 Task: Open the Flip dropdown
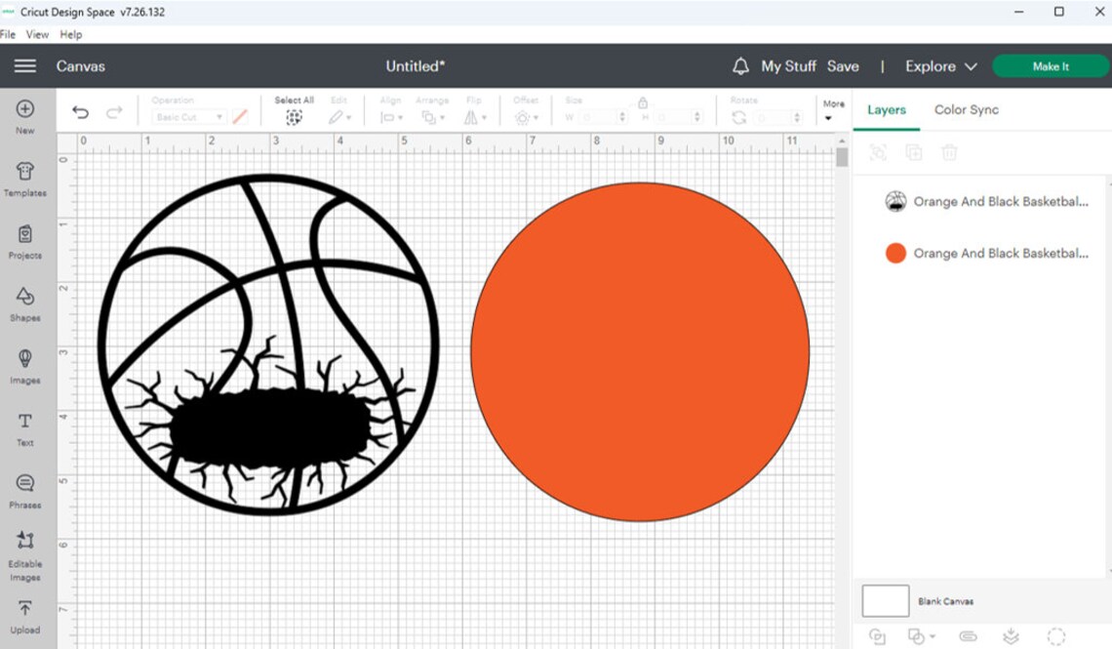(x=475, y=117)
